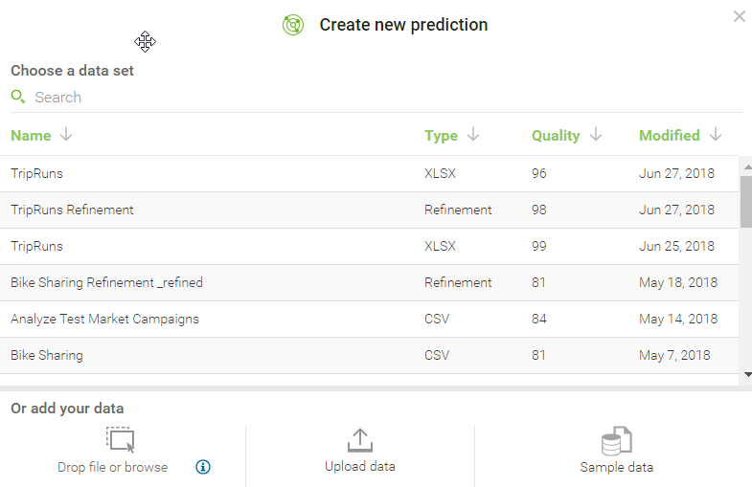
Task: Click the Upload data label
Action: (x=359, y=466)
